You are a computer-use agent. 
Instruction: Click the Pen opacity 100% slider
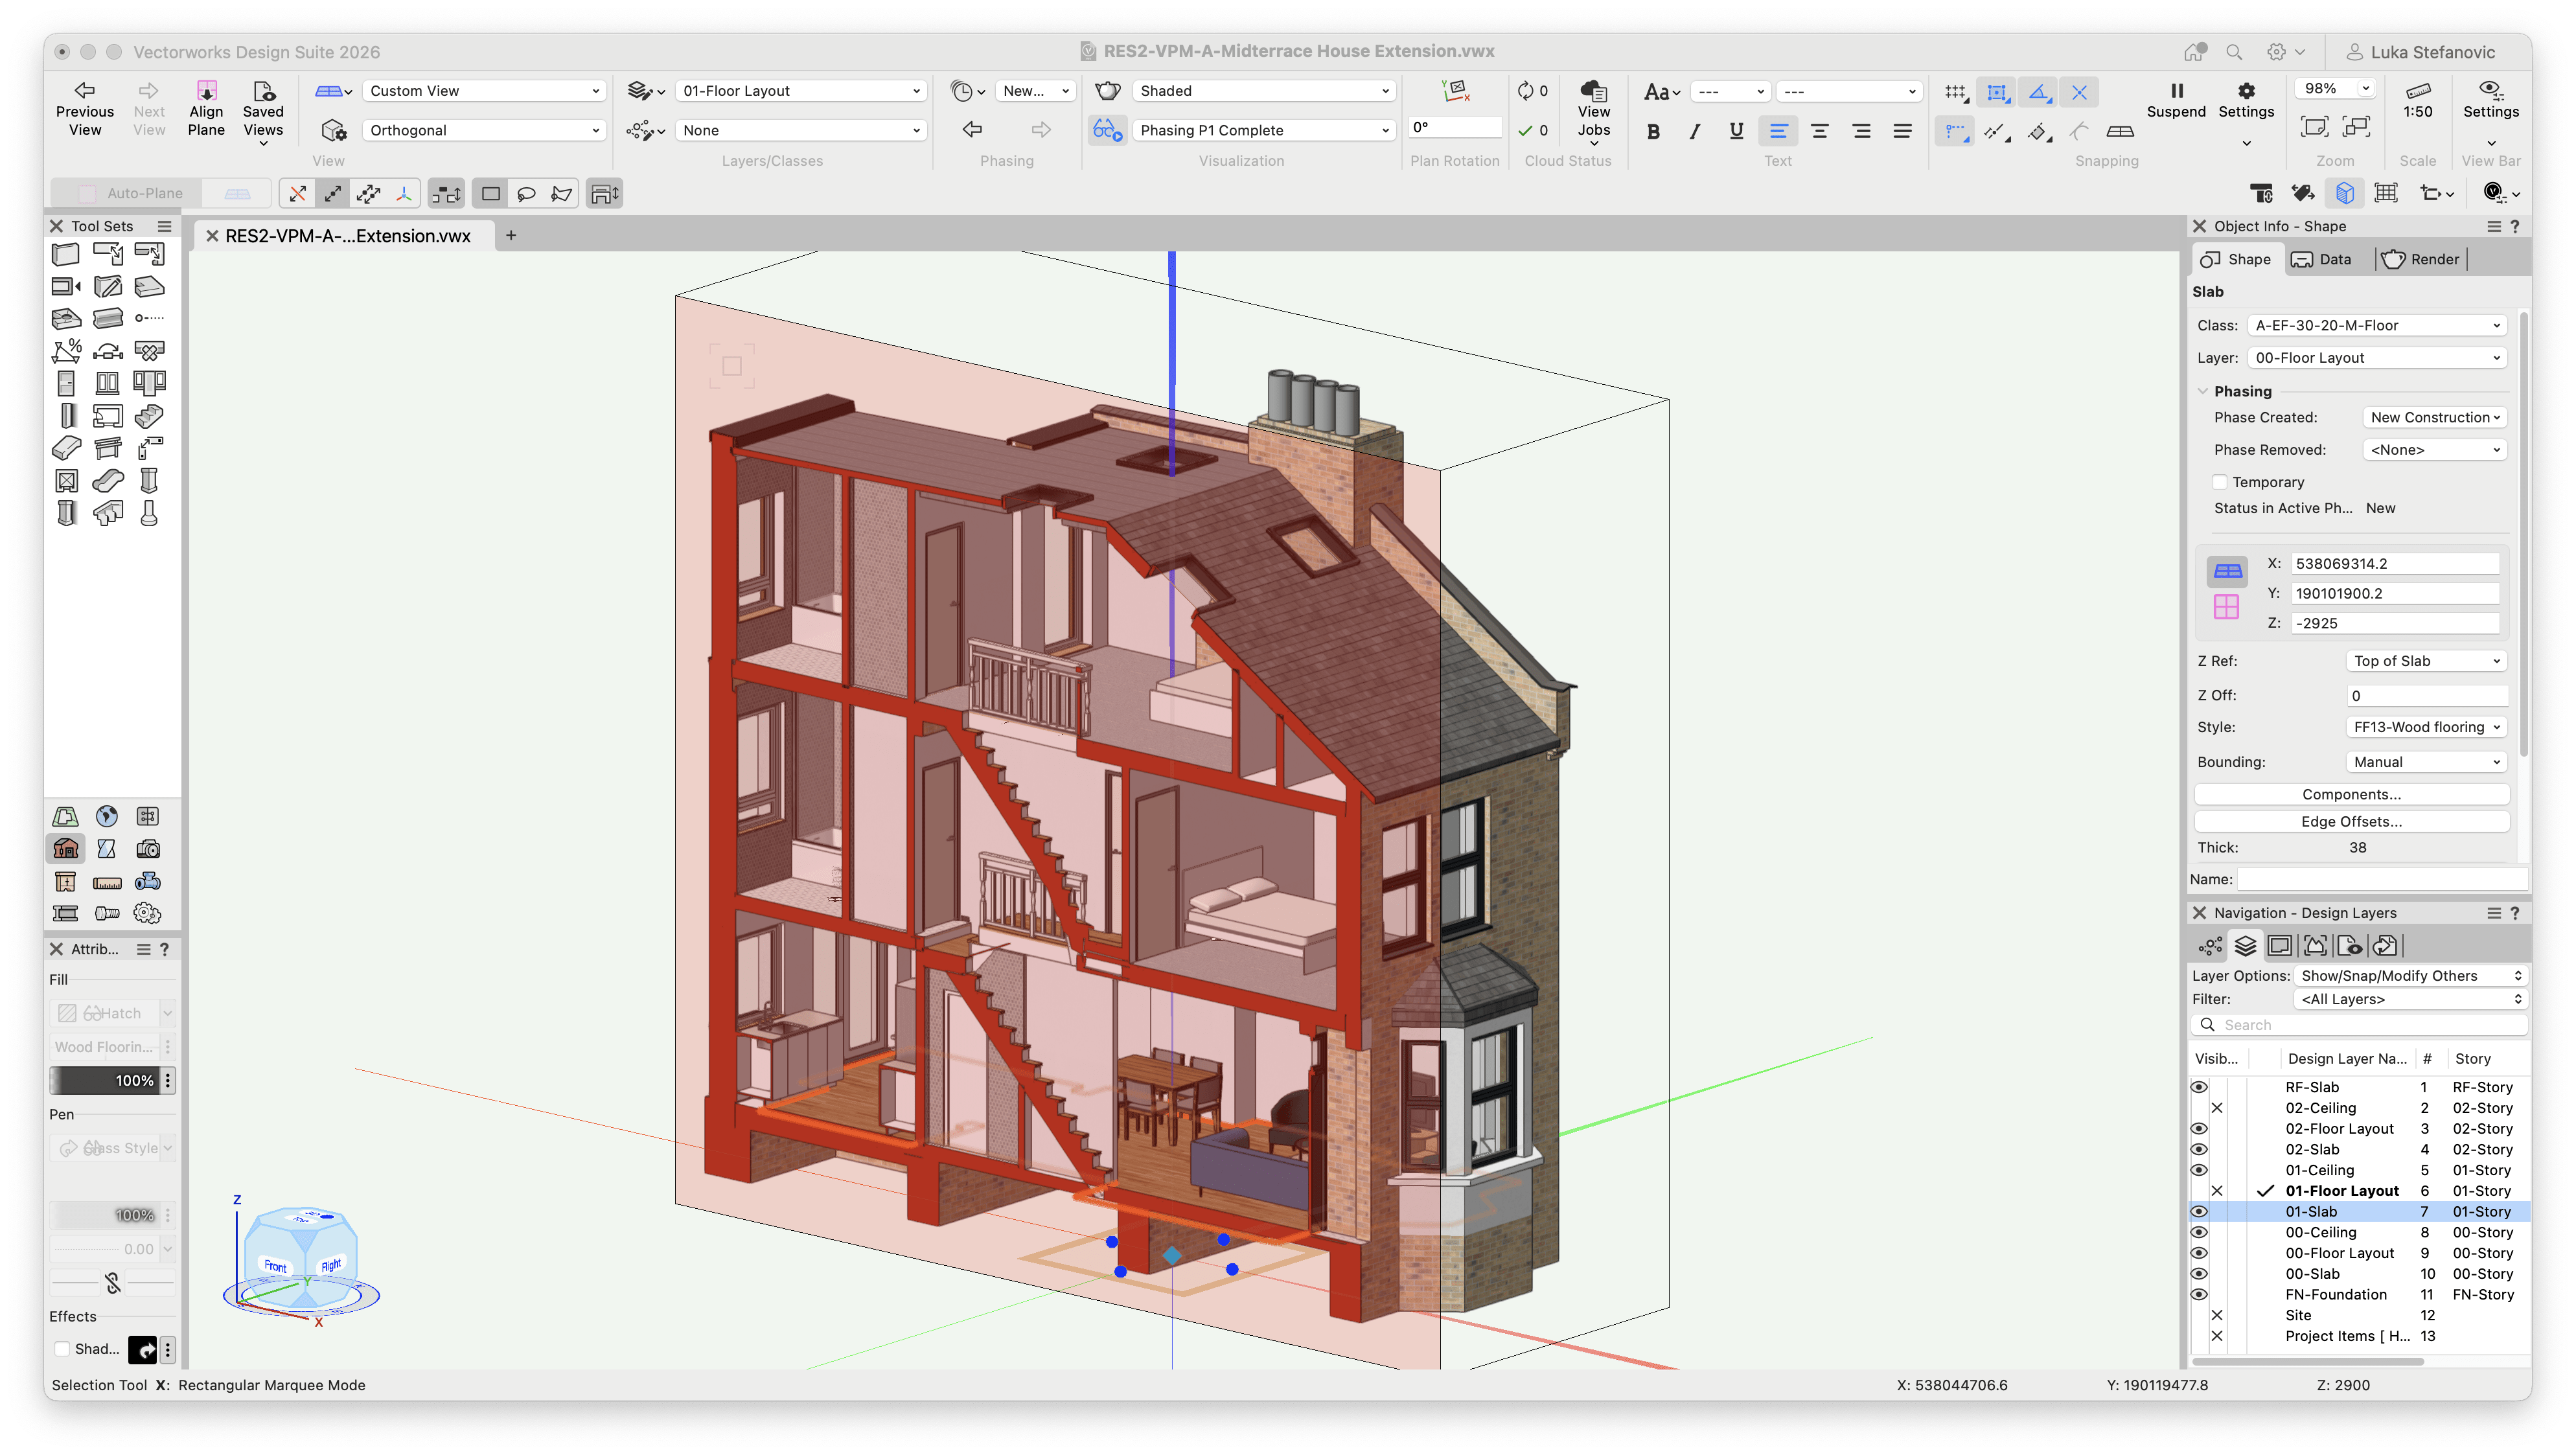[x=105, y=1215]
